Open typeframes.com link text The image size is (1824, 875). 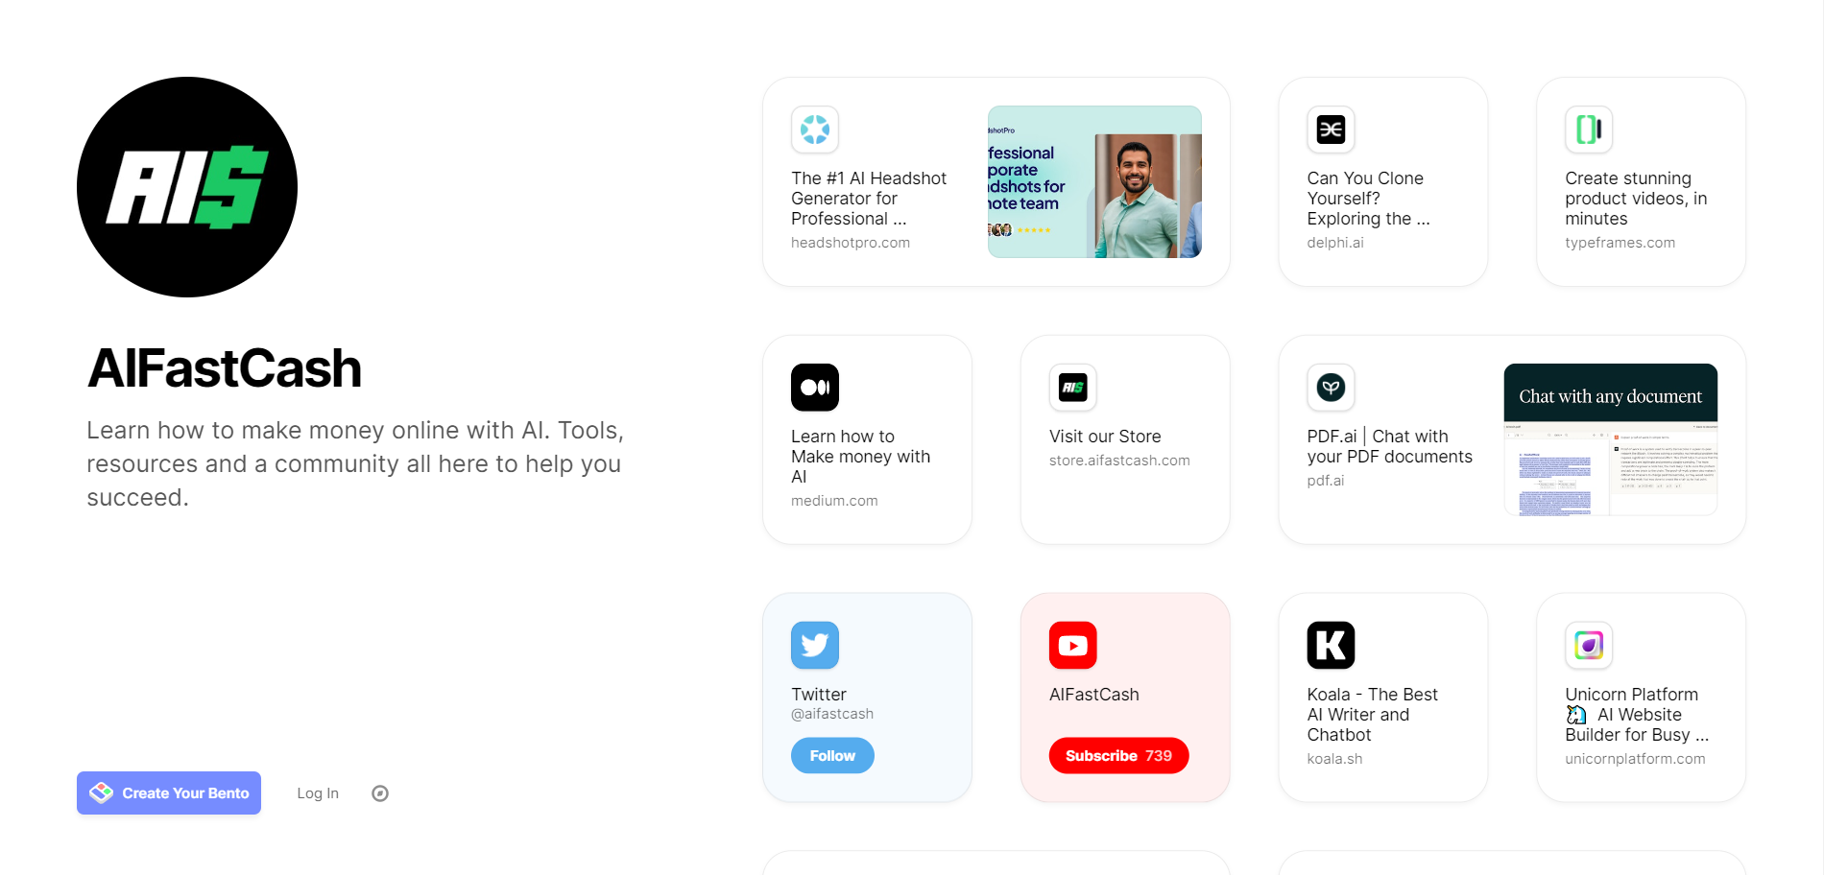(1620, 243)
